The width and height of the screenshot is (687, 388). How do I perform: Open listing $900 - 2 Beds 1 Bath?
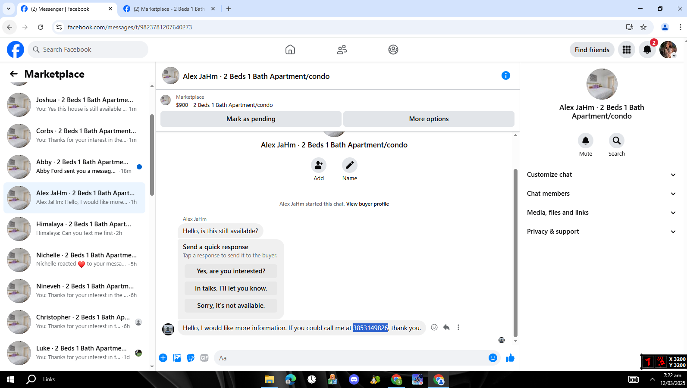(224, 105)
